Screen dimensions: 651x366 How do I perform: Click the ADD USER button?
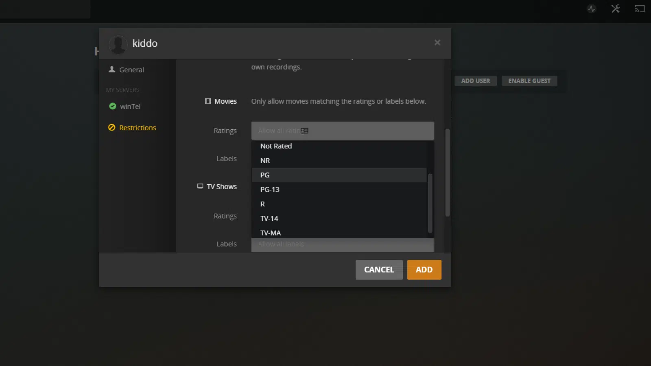[x=475, y=81]
